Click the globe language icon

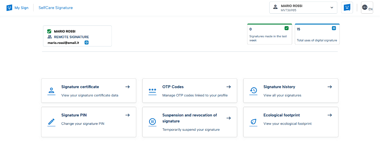[365, 7]
